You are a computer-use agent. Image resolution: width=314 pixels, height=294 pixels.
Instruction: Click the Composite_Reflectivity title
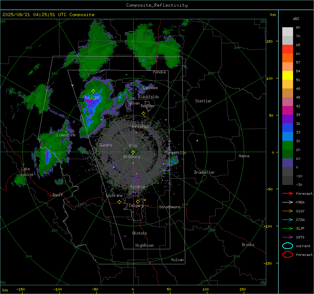pos(157,5)
